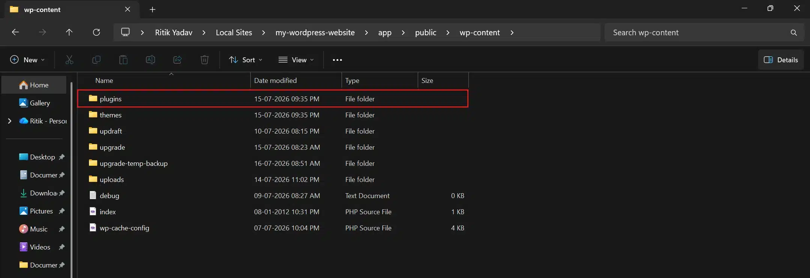
Task: Click the navigation pane scrollbar
Action: click(x=71, y=180)
